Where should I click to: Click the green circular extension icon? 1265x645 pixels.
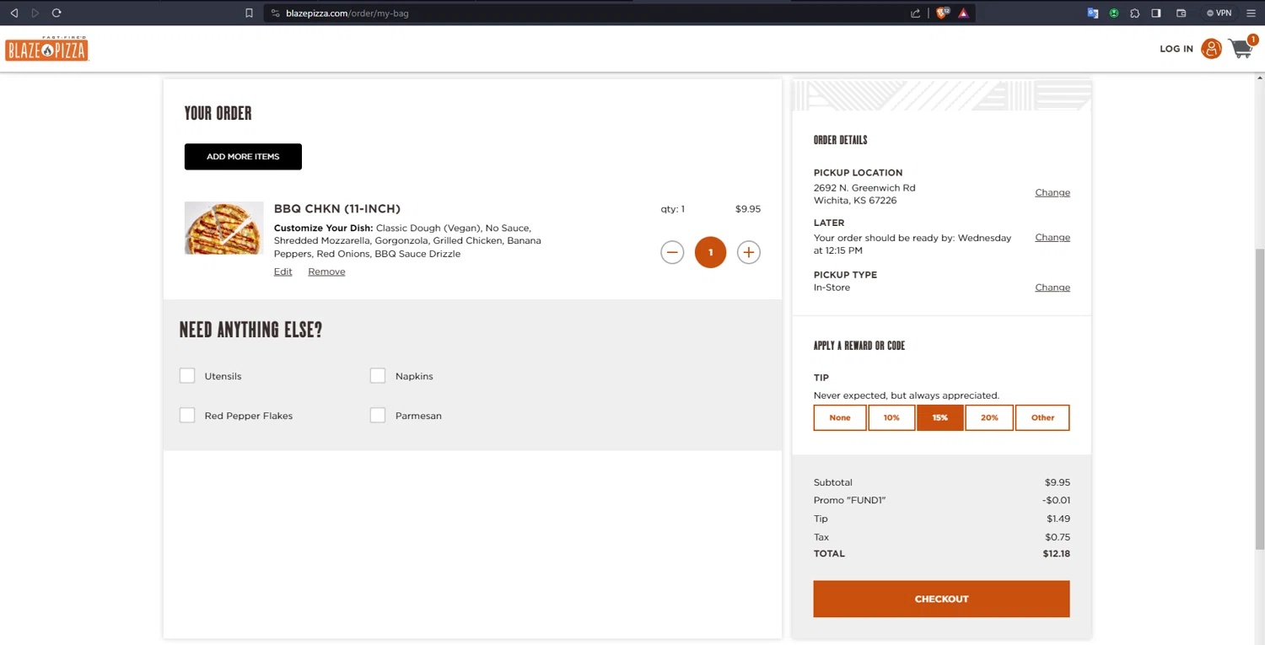(1114, 13)
